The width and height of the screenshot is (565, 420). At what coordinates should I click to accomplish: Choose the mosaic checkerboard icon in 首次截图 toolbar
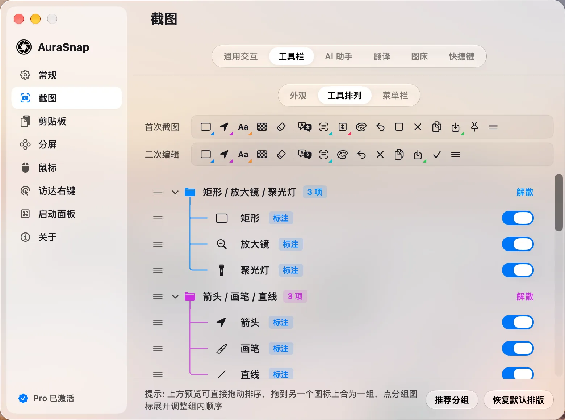tap(262, 127)
